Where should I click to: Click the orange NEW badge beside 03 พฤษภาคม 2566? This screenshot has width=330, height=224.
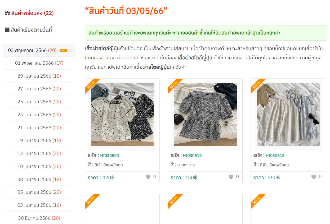[63, 50]
